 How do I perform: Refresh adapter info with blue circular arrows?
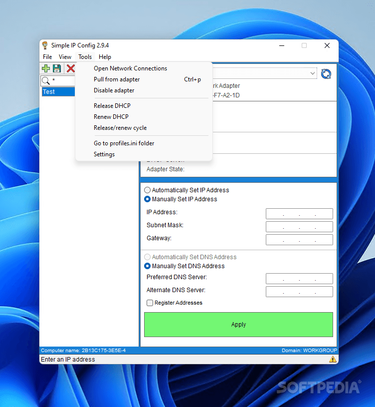[x=326, y=74]
